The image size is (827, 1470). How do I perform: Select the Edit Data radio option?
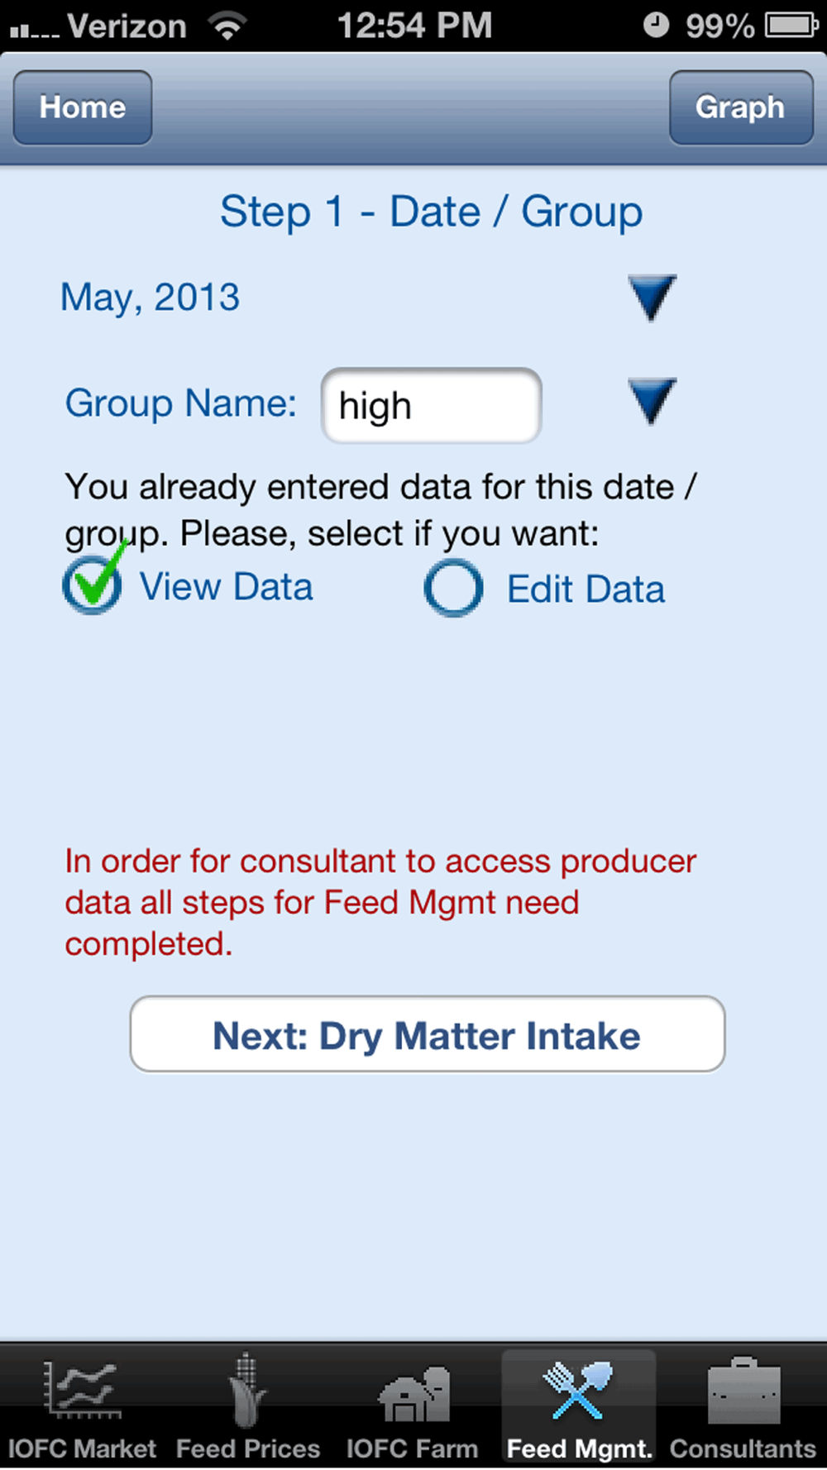point(453,588)
